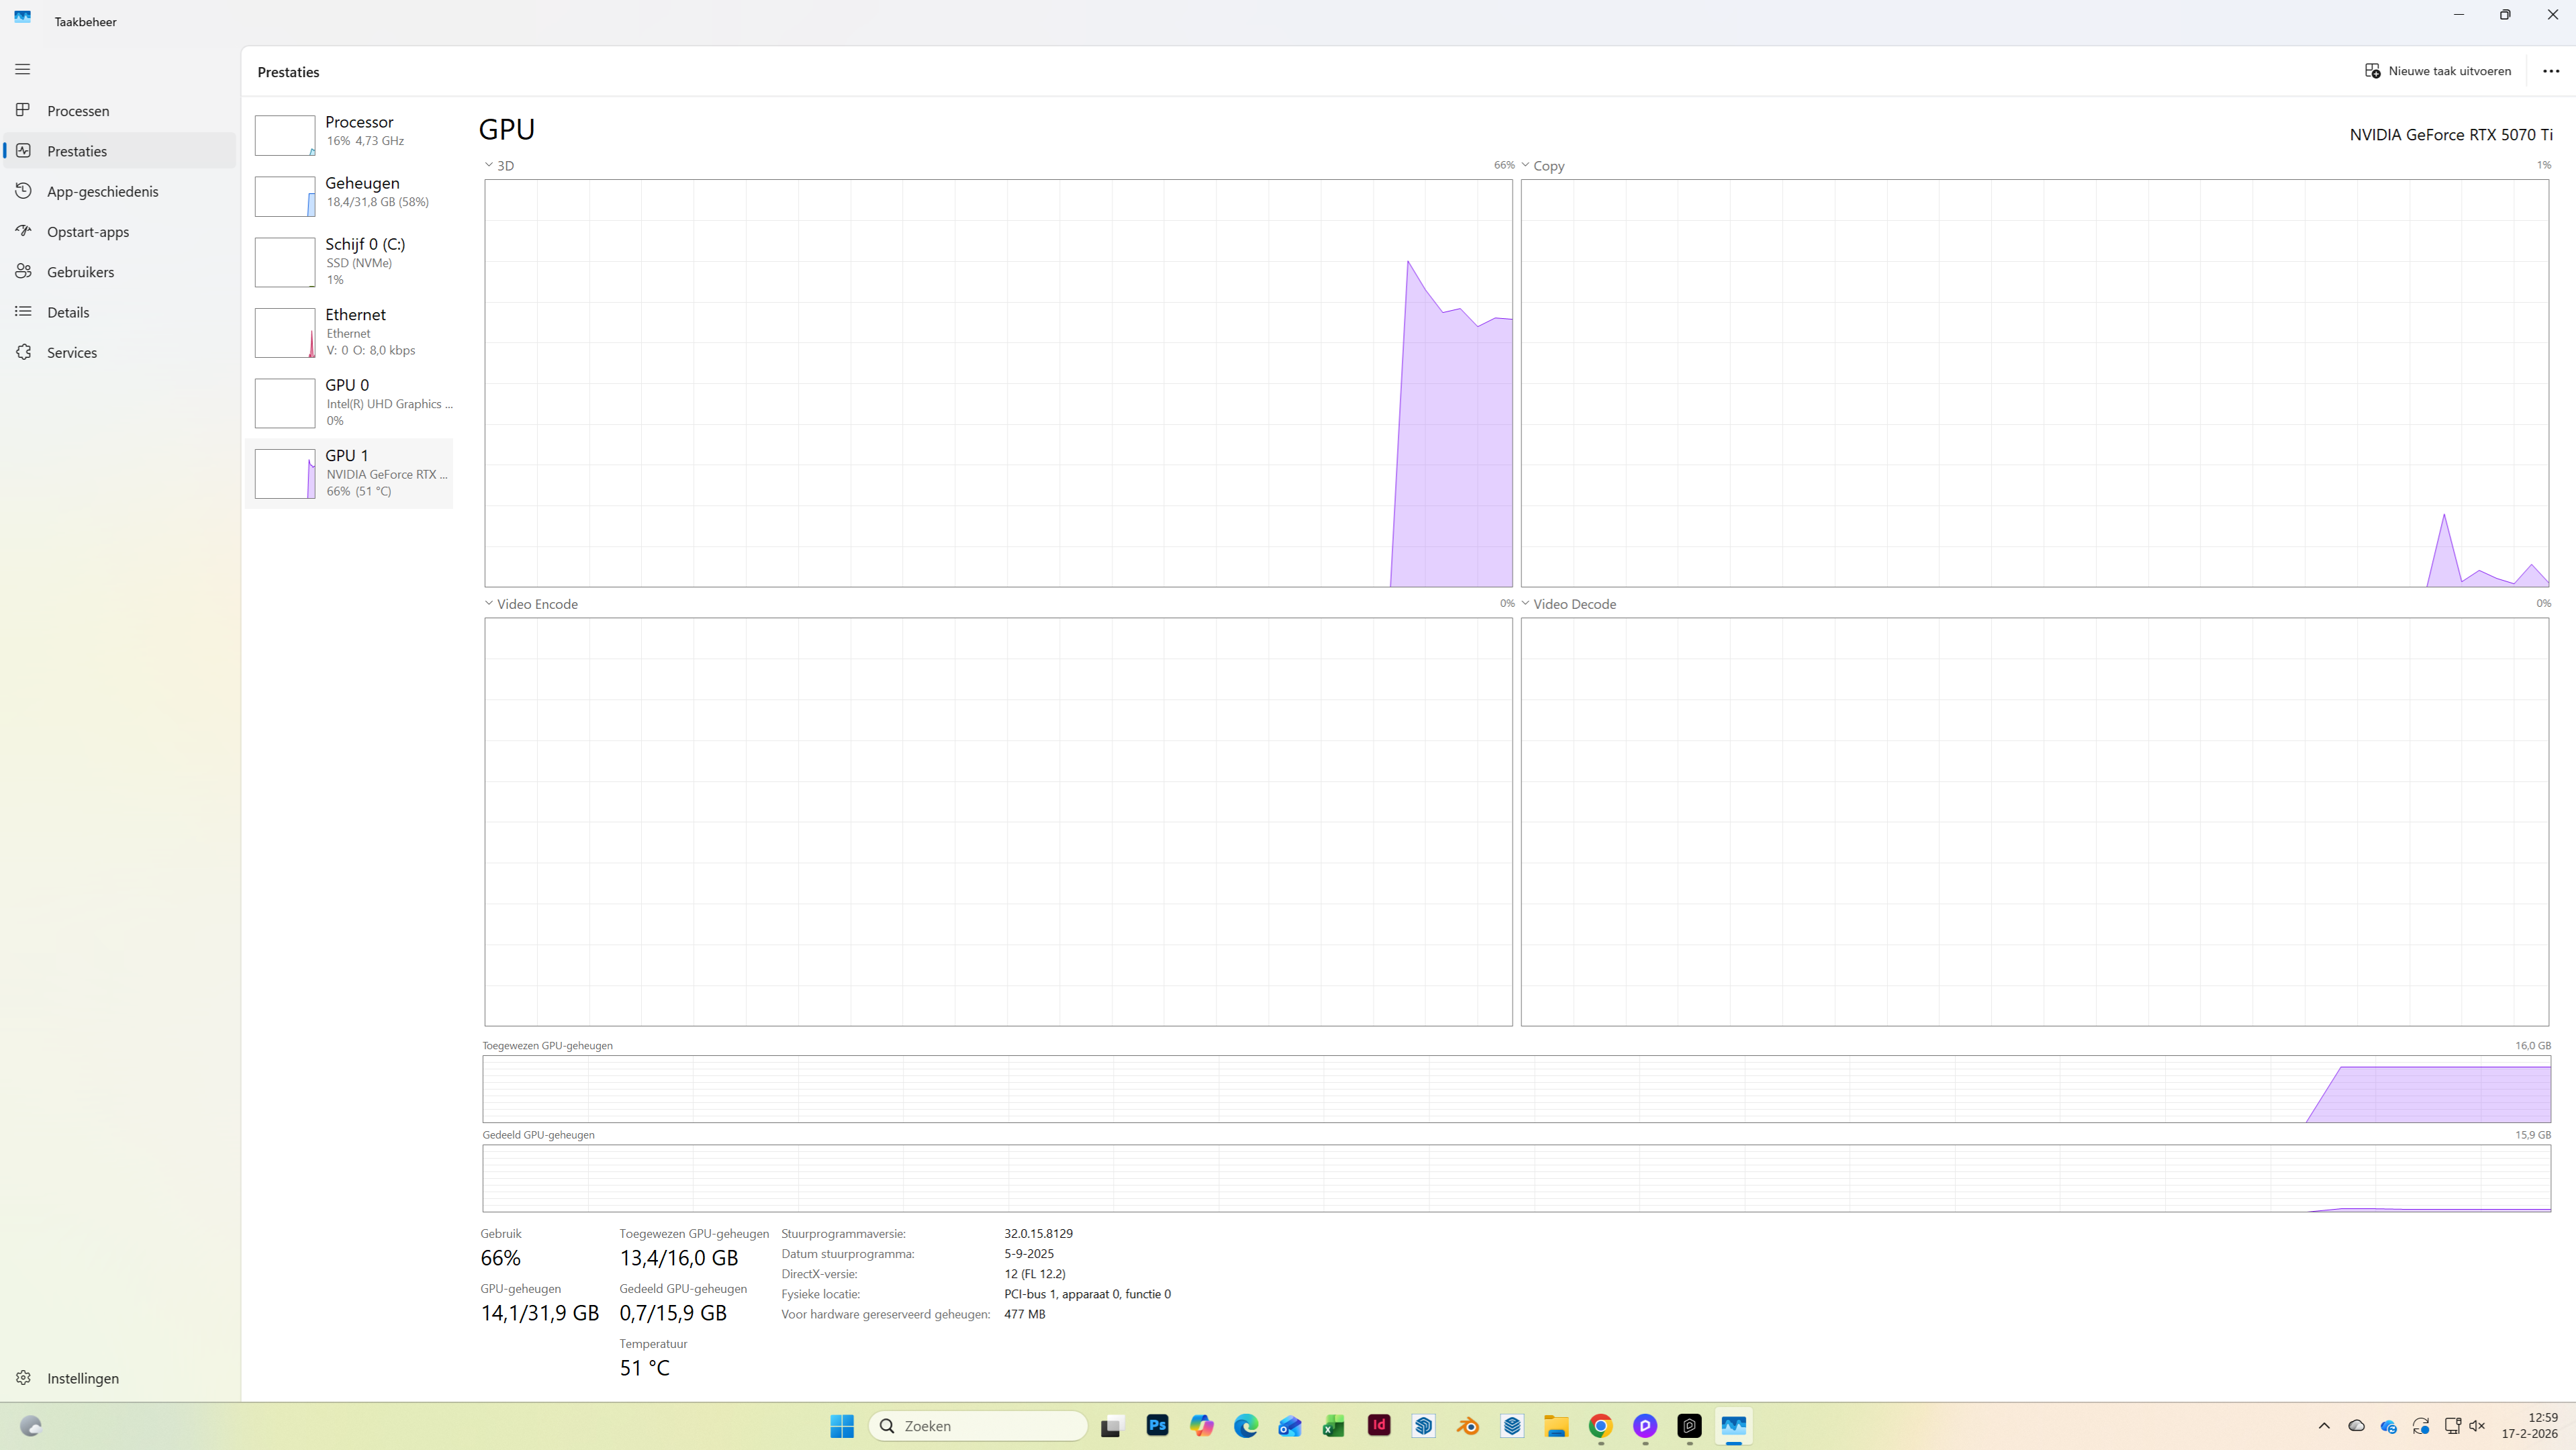Open the Processen page icon
This screenshot has width=2576, height=1450.
[x=23, y=110]
